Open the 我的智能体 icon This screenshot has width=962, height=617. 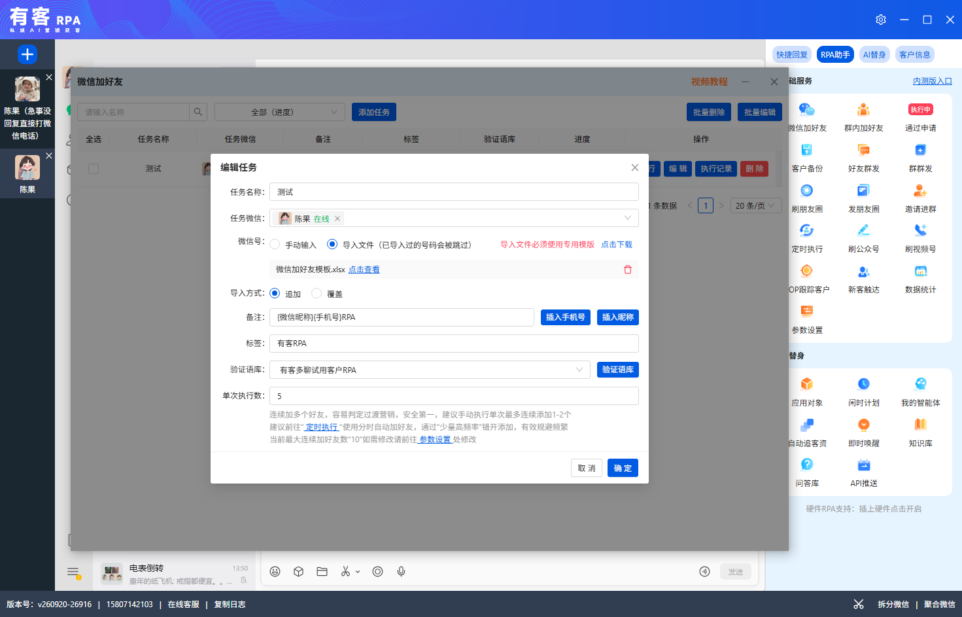[x=920, y=385]
